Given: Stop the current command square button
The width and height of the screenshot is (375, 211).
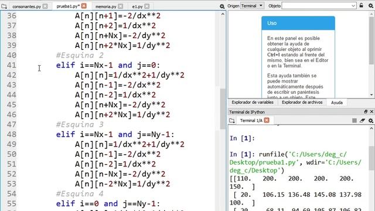Looking at the screenshot, I should click(x=354, y=121).
